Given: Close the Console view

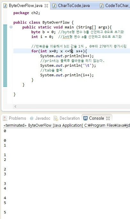Looking at the screenshot, I should click(108, 118).
